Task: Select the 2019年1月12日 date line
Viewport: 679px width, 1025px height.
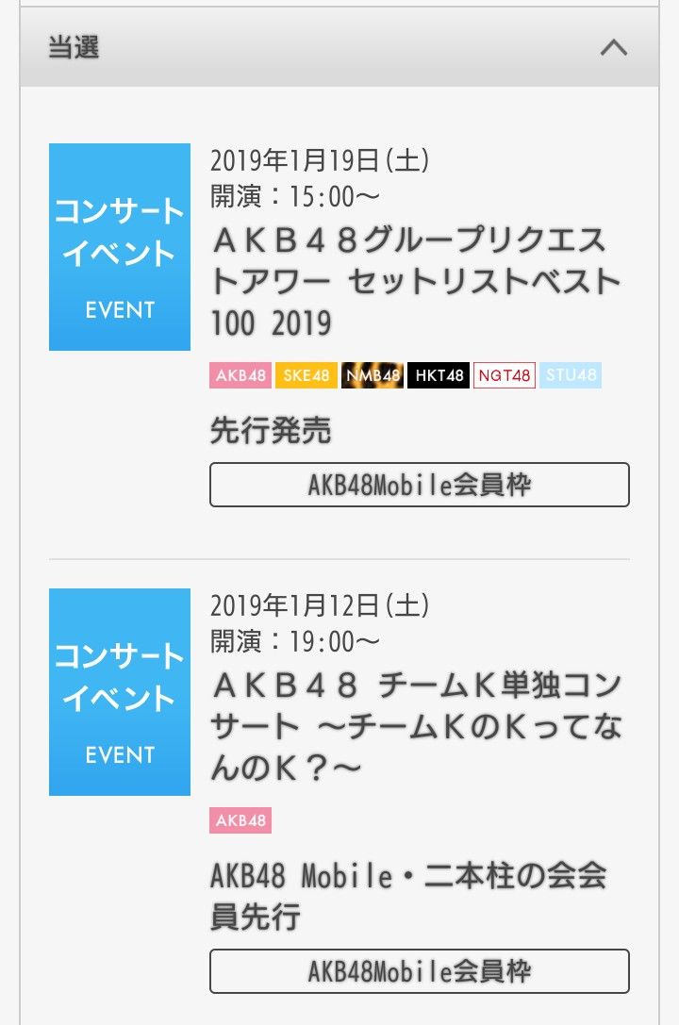Action: click(320, 604)
